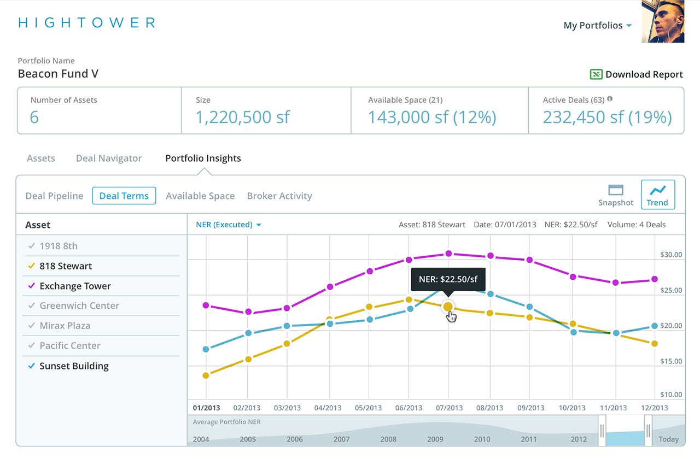Open the My Portfolios dropdown

(x=598, y=25)
